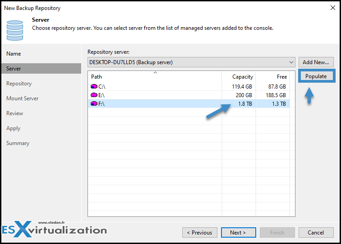The image size is (341, 244).
Task: Select the 200 GB E:\ row
Action: (x=189, y=95)
